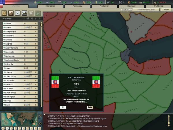
Task: Click the oil droplet resource icon
Action: (x=72, y=2)
